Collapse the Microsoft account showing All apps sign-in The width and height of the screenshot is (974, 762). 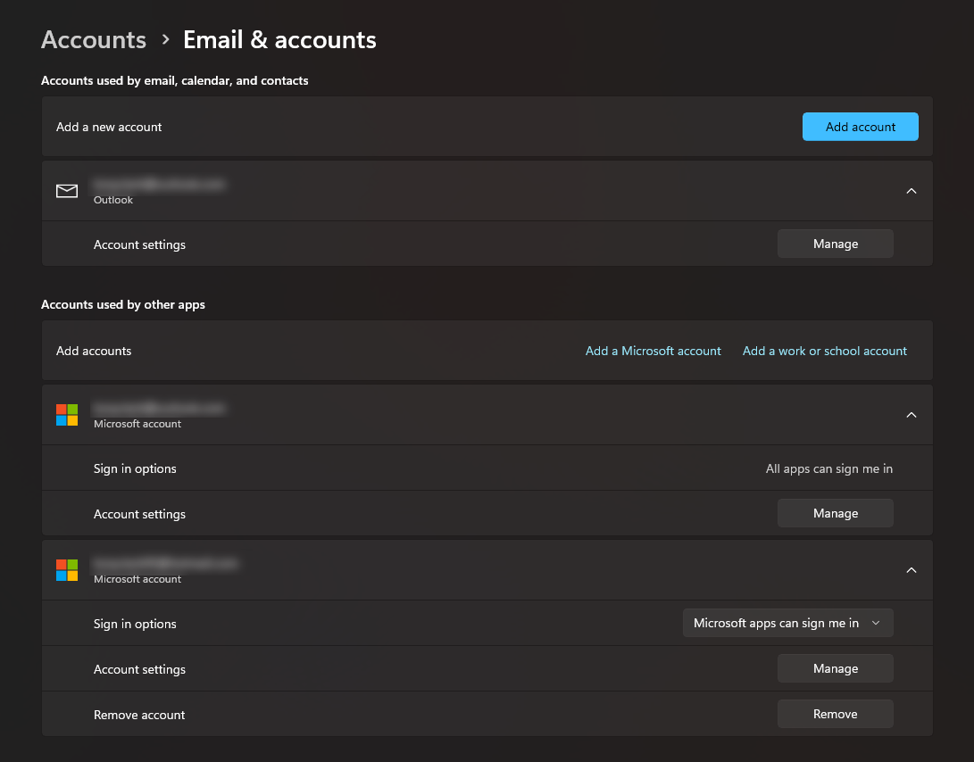pyautogui.click(x=911, y=415)
